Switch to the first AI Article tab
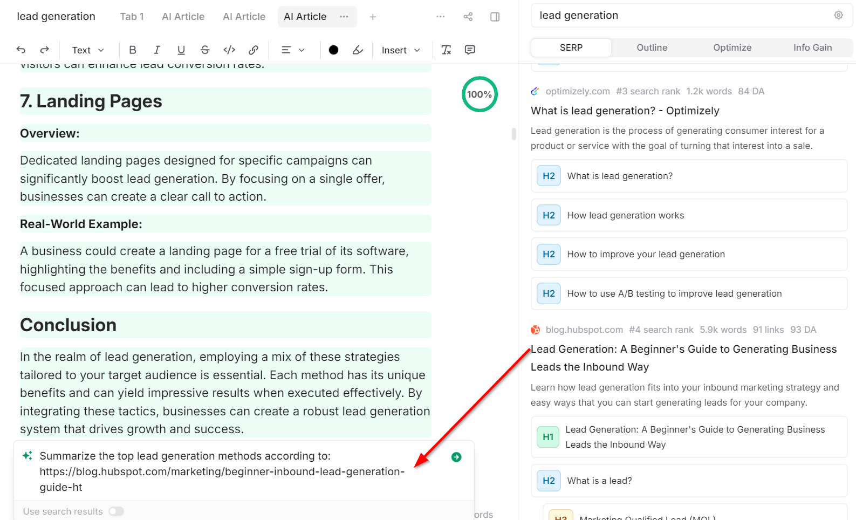 click(x=183, y=17)
